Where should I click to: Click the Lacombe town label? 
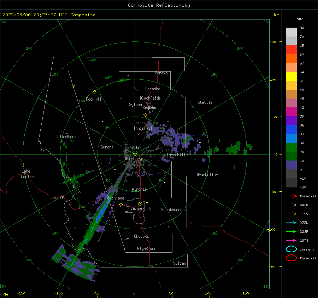pyautogui.click(x=153, y=89)
